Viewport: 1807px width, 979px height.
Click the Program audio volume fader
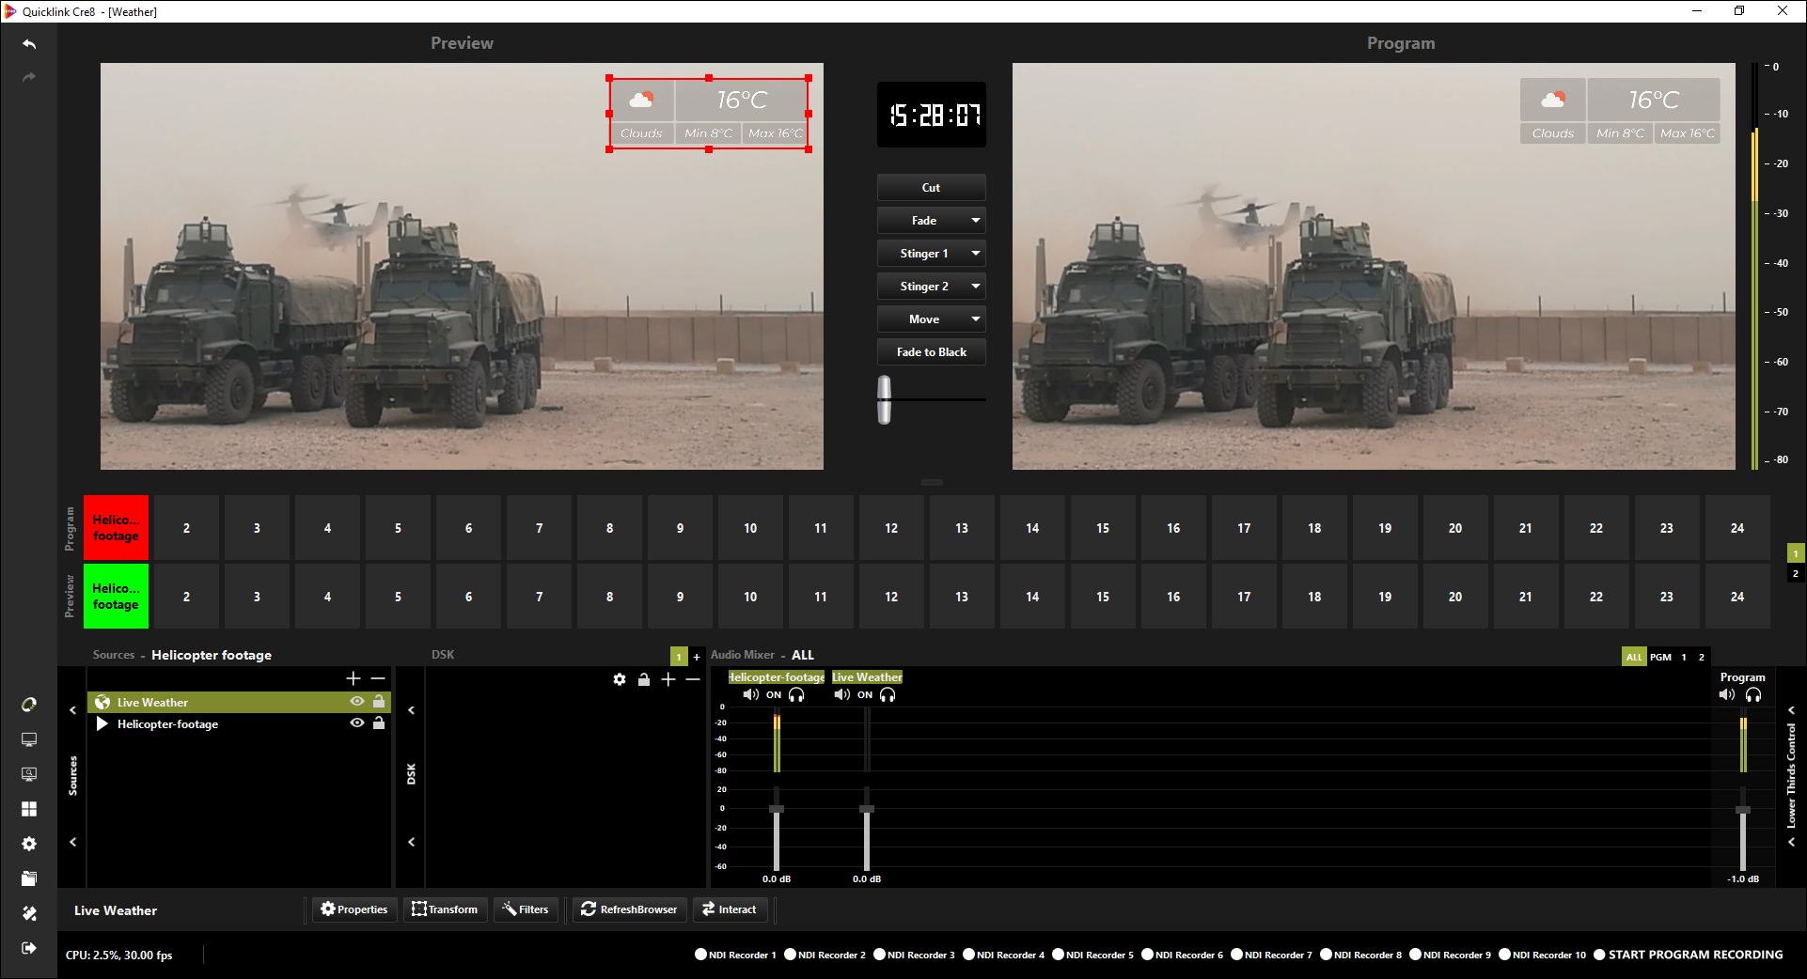pos(1743,810)
